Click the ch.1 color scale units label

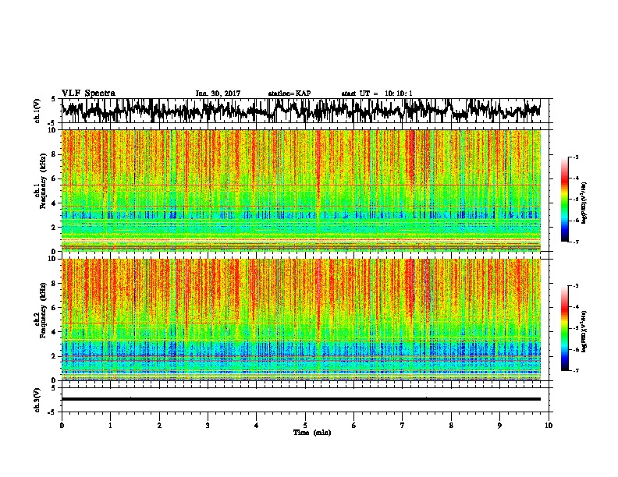584,203
